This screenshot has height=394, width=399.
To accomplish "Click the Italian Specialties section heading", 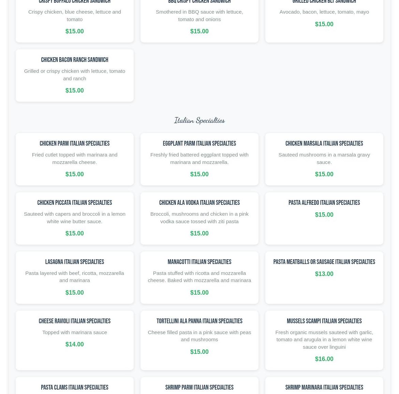I will click(x=199, y=120).
